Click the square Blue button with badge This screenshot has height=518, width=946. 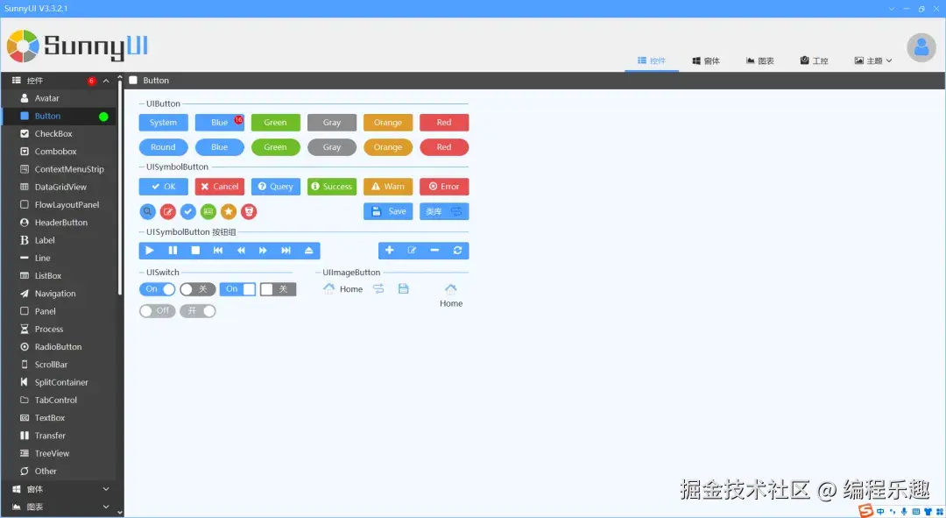point(220,123)
